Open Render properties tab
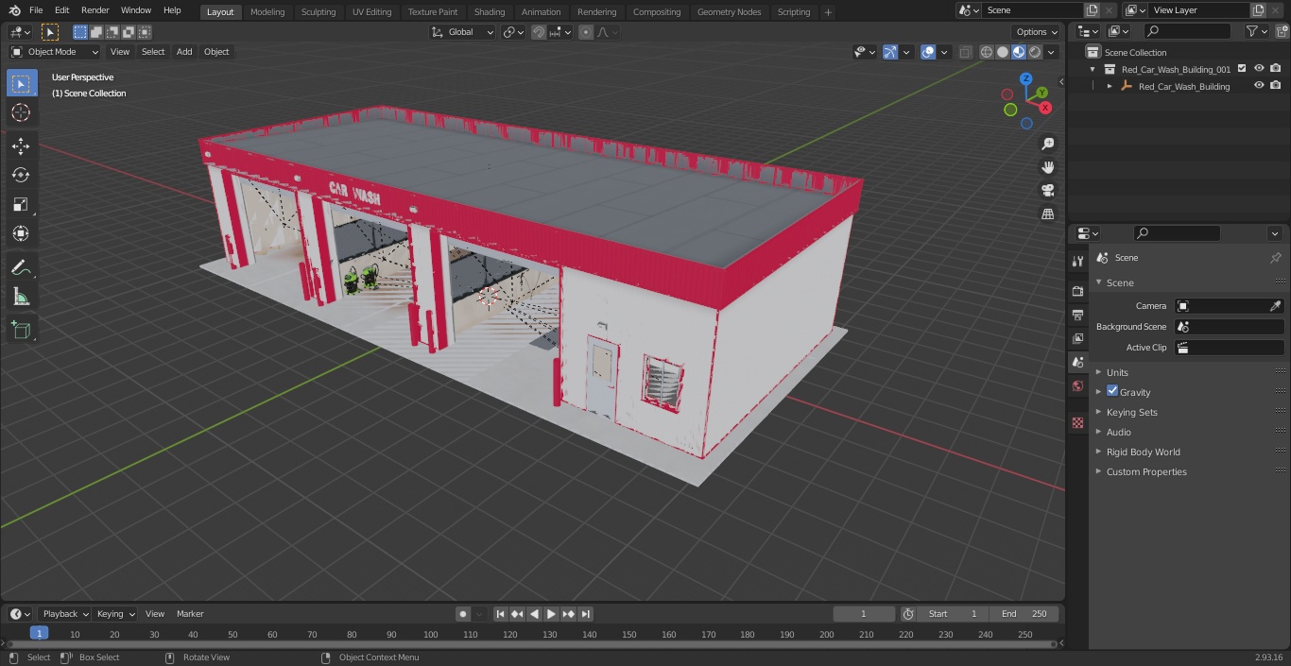 [x=1077, y=291]
